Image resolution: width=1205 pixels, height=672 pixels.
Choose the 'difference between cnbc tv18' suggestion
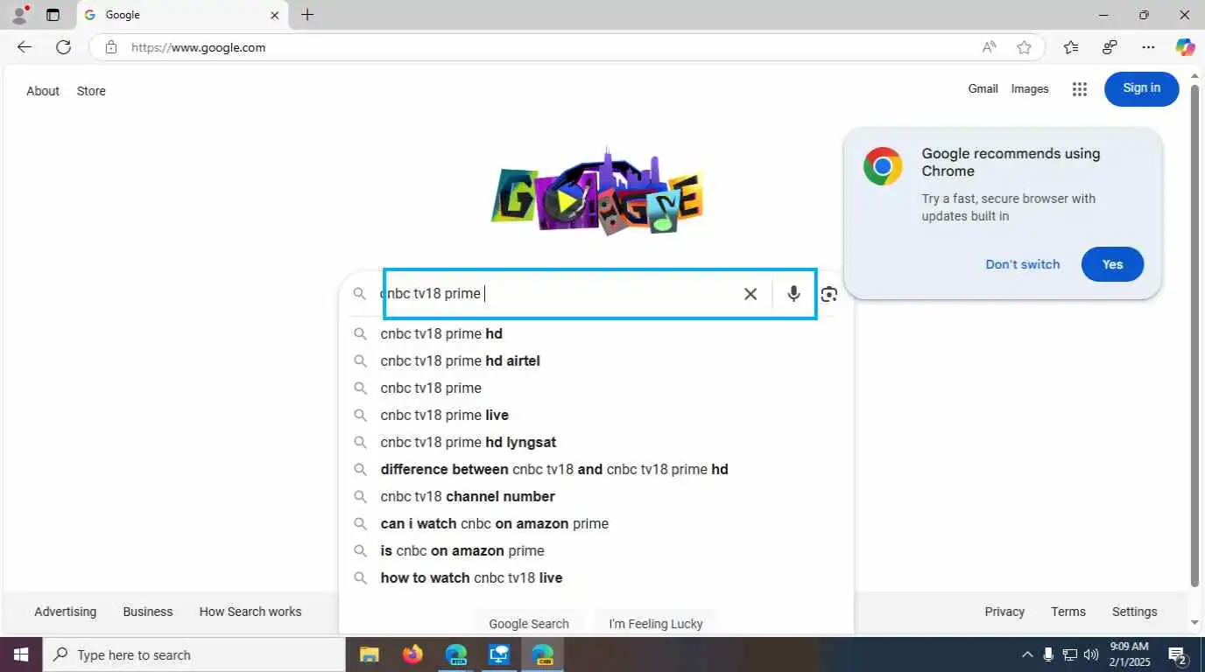(595, 469)
